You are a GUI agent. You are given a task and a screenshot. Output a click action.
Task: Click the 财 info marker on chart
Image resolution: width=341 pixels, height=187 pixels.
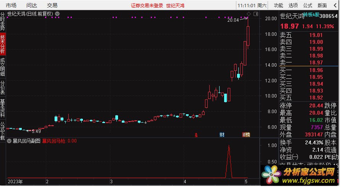click(x=222, y=135)
